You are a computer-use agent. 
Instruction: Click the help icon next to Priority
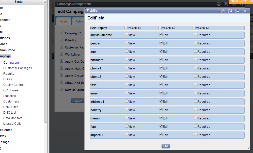coord(61,40)
